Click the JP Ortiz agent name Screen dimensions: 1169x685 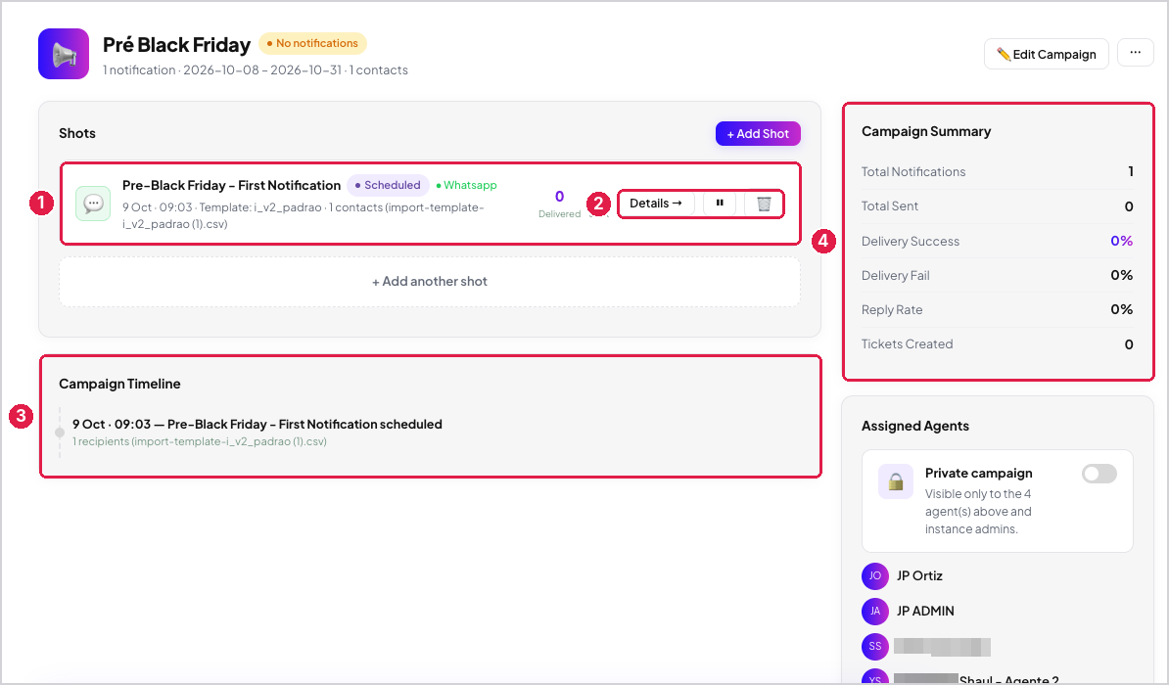[919, 575]
